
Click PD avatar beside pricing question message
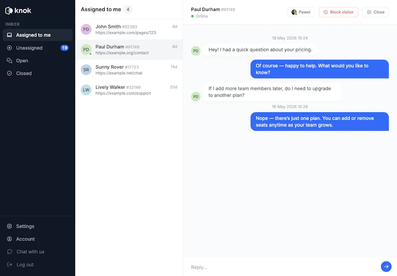pyautogui.click(x=196, y=51)
